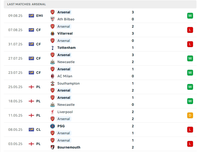Click the Southampton club crest
Viewport: 200px width, 152px height.
[x=53, y=83]
